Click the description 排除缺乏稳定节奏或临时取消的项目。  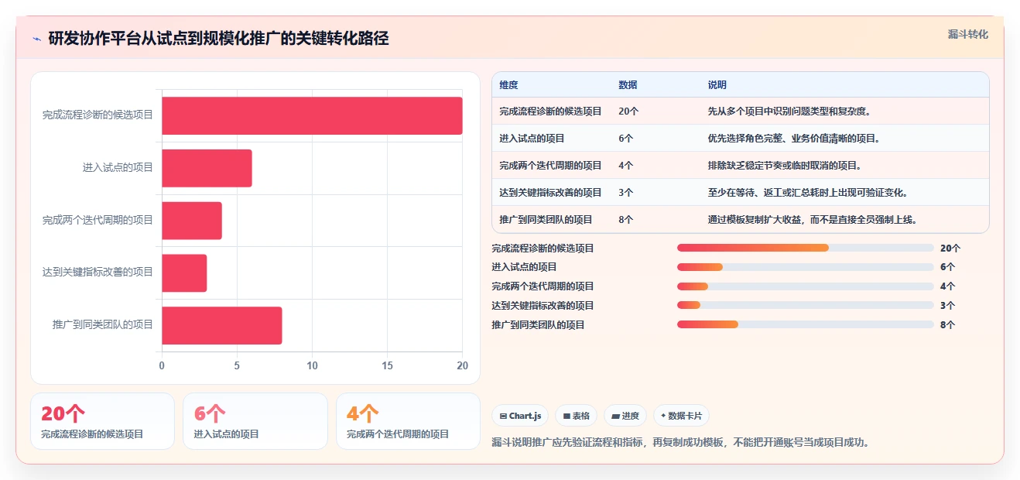(x=785, y=166)
